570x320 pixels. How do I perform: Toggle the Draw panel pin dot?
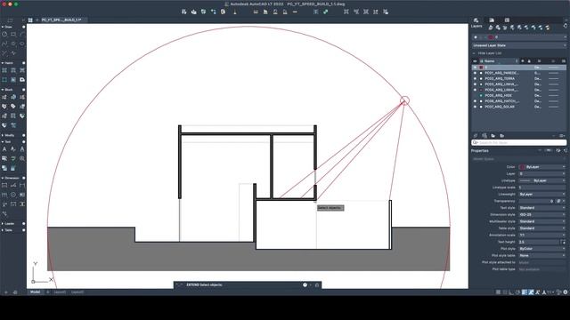pos(24,27)
